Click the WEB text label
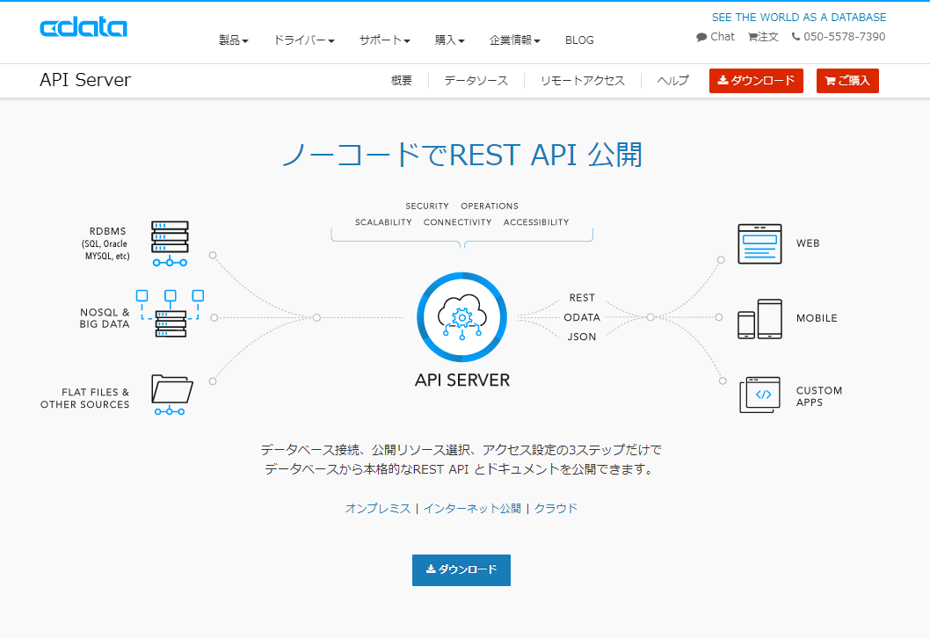This screenshot has height=638, width=930. coord(808,243)
